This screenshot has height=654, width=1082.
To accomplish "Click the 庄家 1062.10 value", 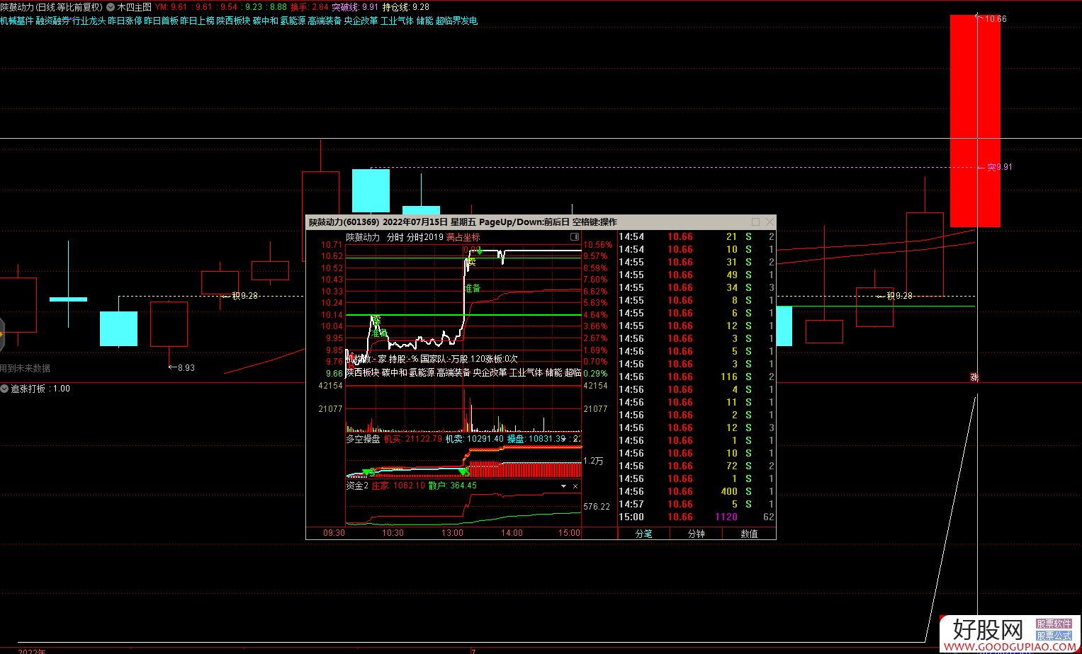I will pos(398,486).
